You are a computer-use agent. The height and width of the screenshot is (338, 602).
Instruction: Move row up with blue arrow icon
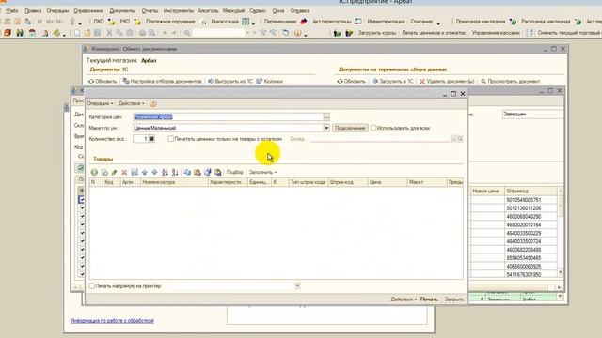click(144, 173)
